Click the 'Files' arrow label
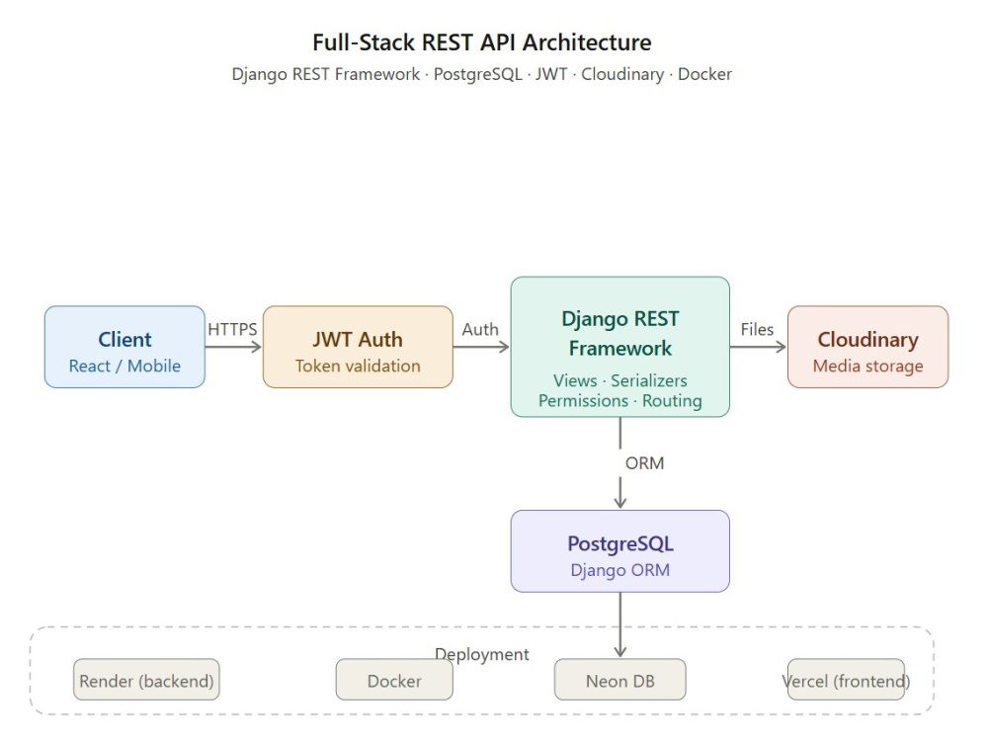The image size is (988, 741). (757, 330)
